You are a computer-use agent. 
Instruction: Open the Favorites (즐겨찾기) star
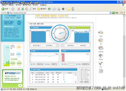(42, 9)
